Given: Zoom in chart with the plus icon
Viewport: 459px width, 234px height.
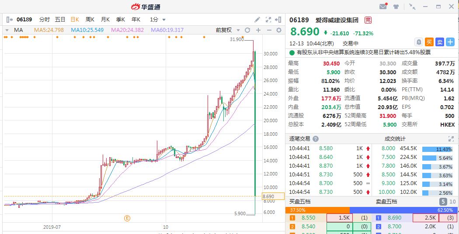Looking at the screenshot, I should [258, 30].
